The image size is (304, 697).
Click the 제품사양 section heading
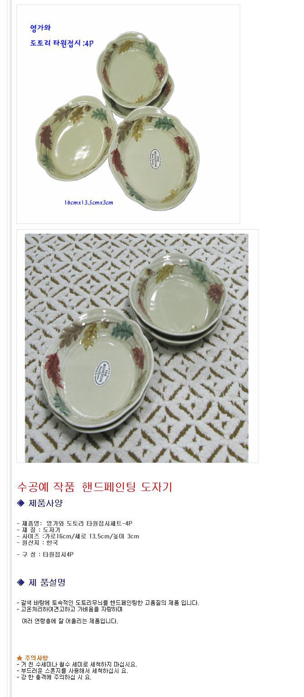click(46, 503)
